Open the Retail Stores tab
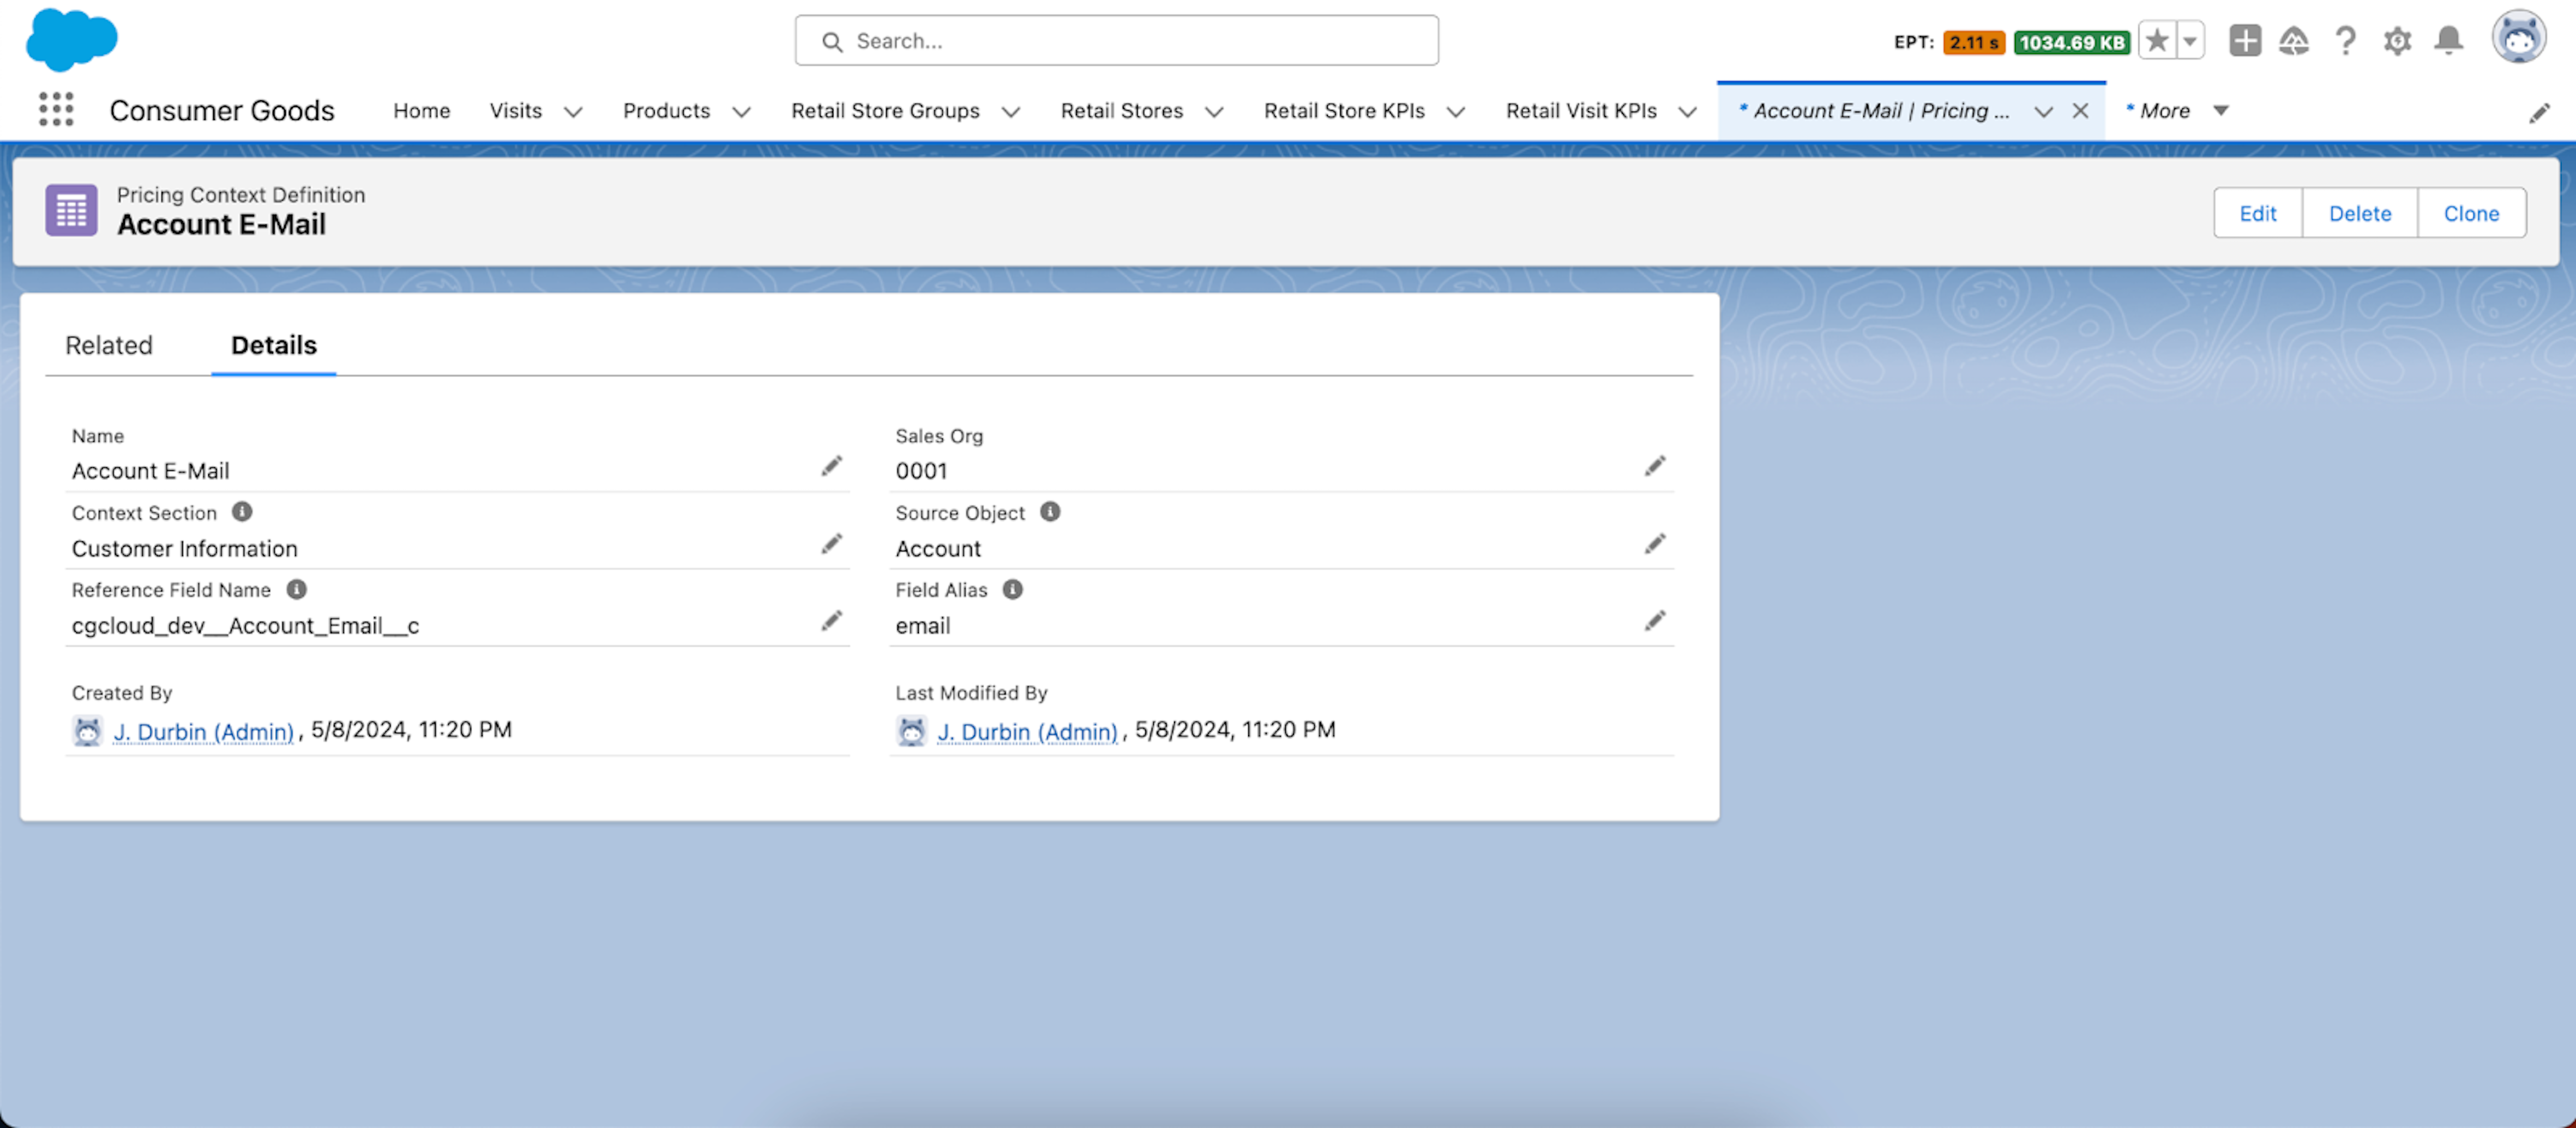This screenshot has height=1128, width=2576. click(x=1122, y=111)
